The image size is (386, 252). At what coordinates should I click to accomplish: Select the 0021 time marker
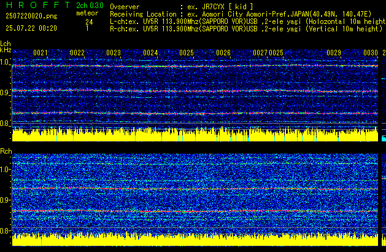click(41, 53)
